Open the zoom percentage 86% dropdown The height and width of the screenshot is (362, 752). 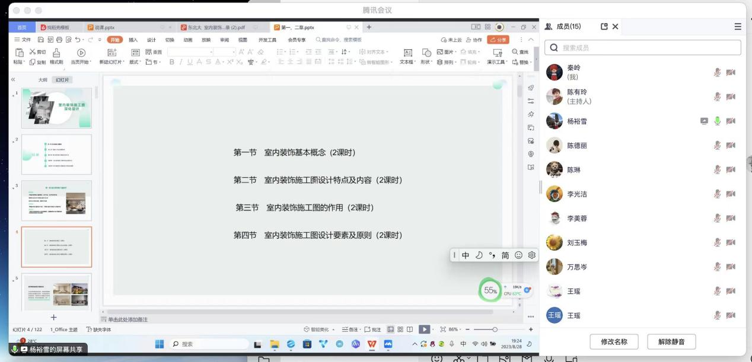(x=454, y=329)
